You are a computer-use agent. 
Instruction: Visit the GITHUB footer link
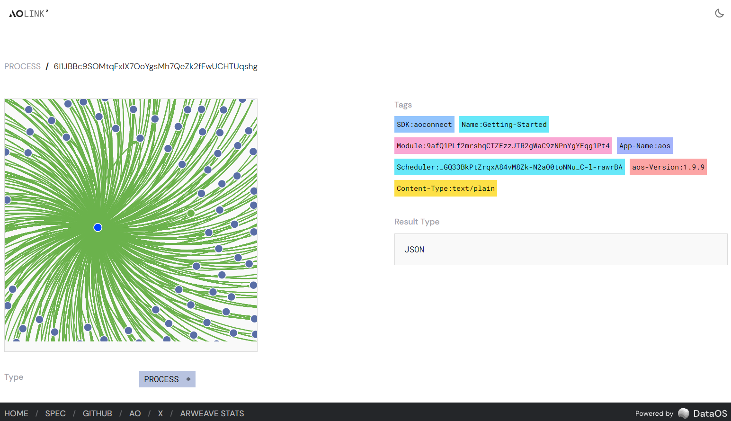point(98,413)
